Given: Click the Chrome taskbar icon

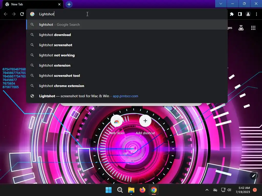Looking at the screenshot, I should tap(154, 190).
